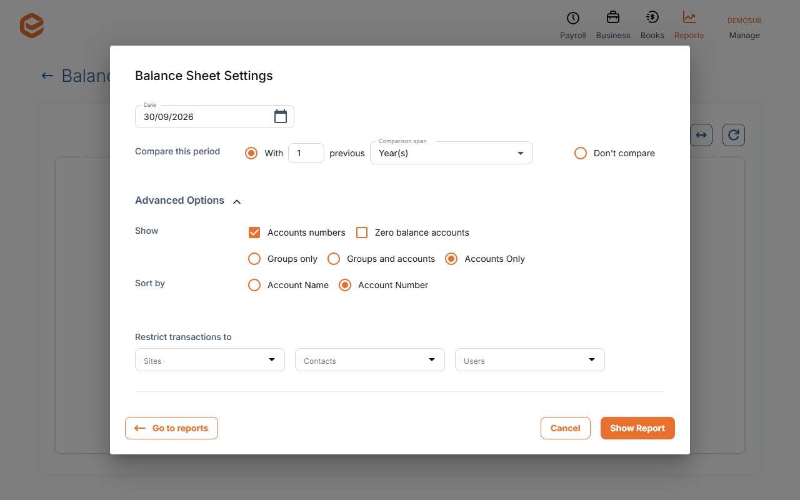800x500 pixels.
Task: Open Books coin icon
Action: [652, 17]
